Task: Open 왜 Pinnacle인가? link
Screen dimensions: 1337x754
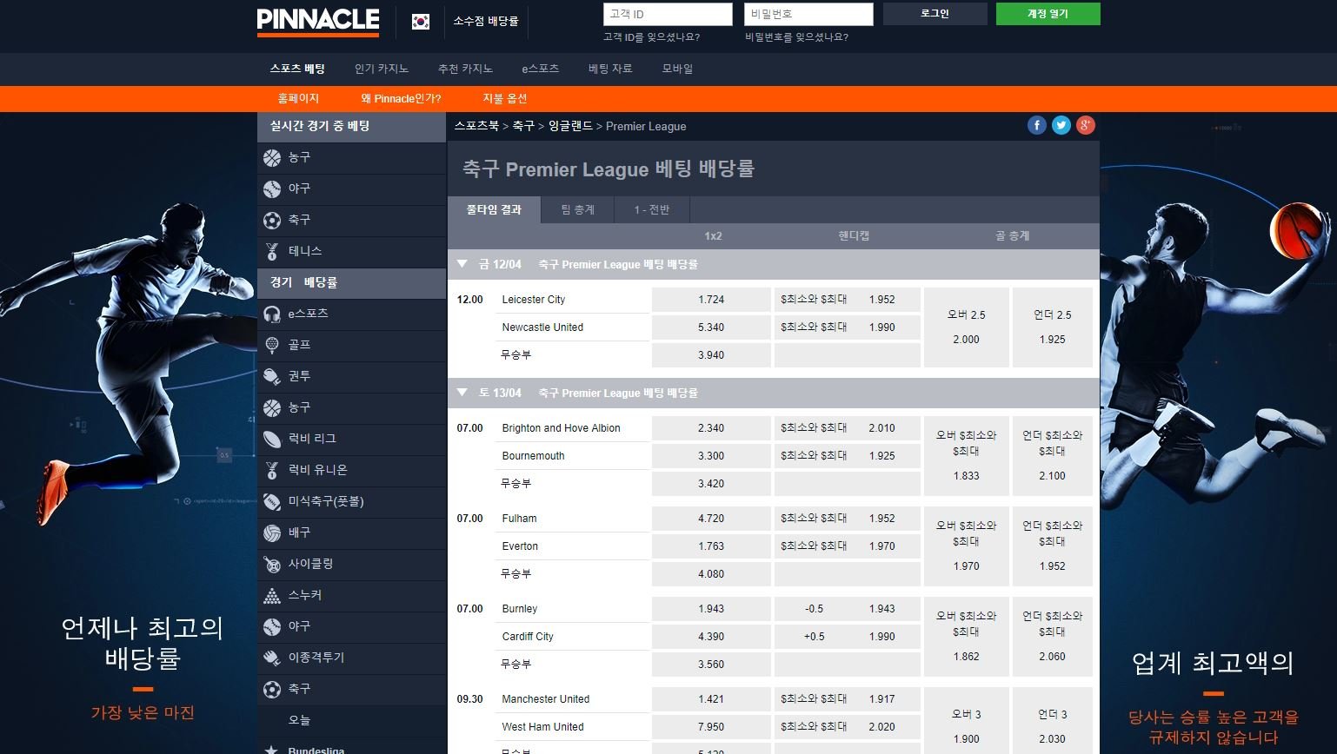Action: 401,99
